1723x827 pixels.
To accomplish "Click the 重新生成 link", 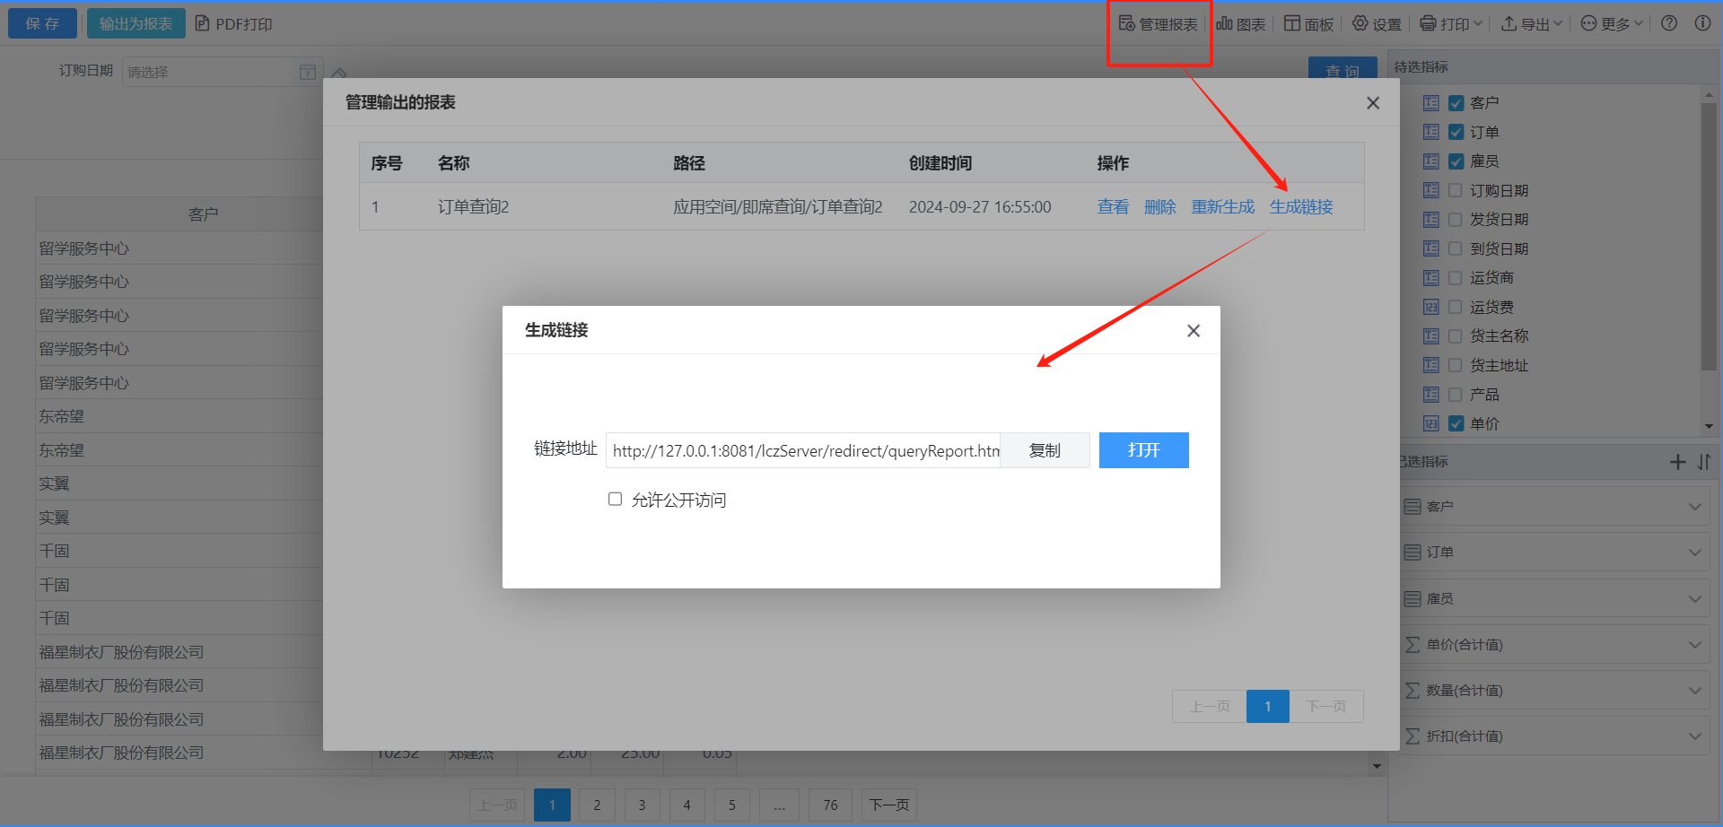I will point(1222,207).
